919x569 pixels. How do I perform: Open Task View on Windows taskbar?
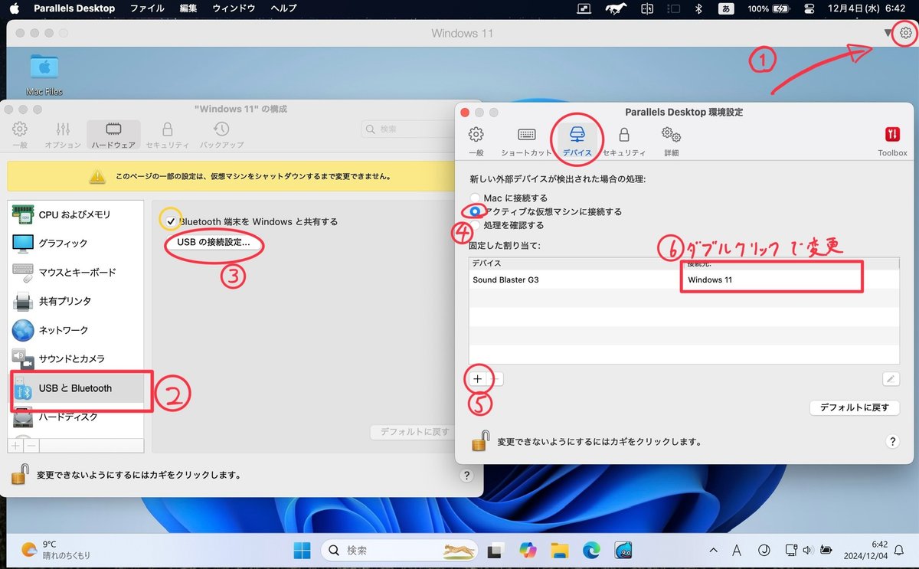pos(496,549)
